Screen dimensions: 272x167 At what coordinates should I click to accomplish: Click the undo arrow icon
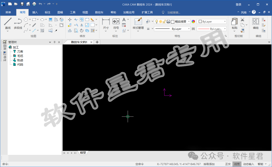[x=40, y=4]
